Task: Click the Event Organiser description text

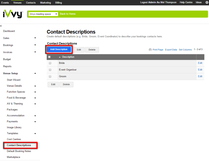Action: [x=68, y=70]
